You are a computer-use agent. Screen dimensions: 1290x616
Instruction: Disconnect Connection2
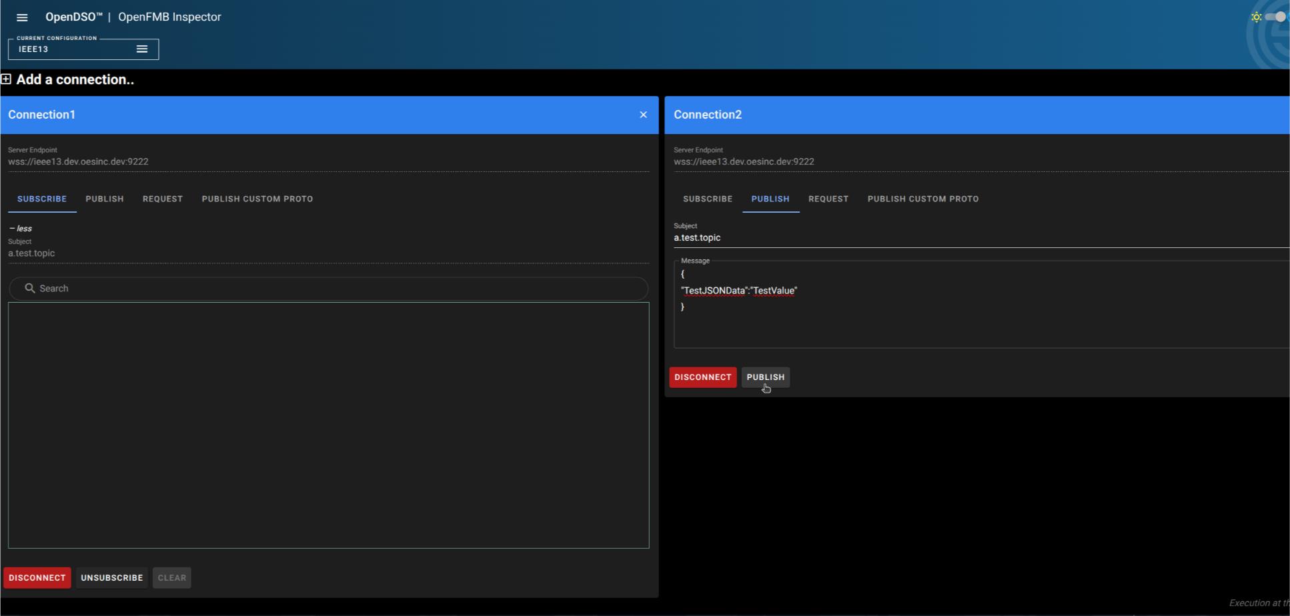pyautogui.click(x=703, y=377)
